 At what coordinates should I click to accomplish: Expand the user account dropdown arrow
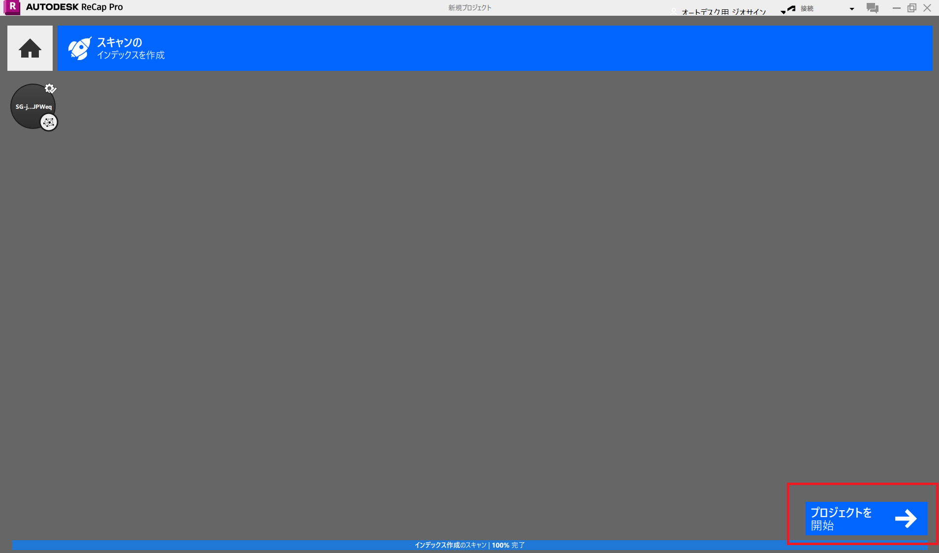[x=782, y=12]
